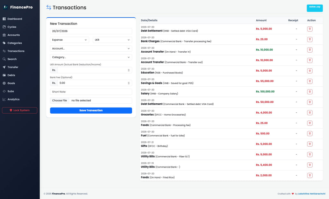Delete the Rs. 5,400 Utility Bills entry
The width and height of the screenshot is (329, 199).
pos(310,165)
